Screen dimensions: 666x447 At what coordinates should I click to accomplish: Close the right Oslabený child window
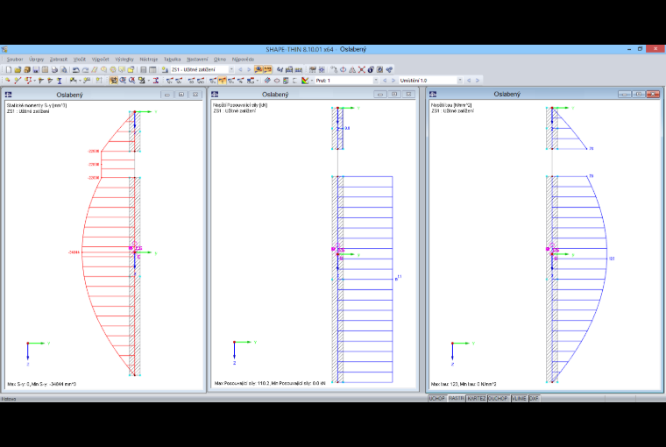coord(653,94)
